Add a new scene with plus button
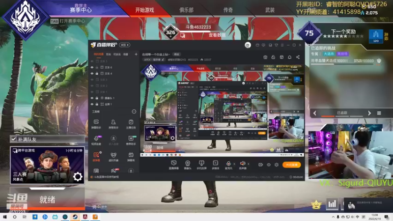 (136, 54)
